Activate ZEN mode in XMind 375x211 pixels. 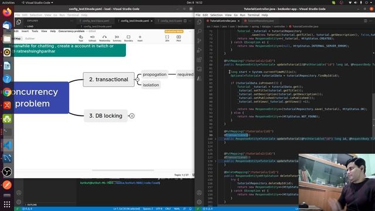tap(167, 38)
